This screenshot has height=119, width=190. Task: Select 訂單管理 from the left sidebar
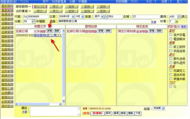click(x=7, y=19)
